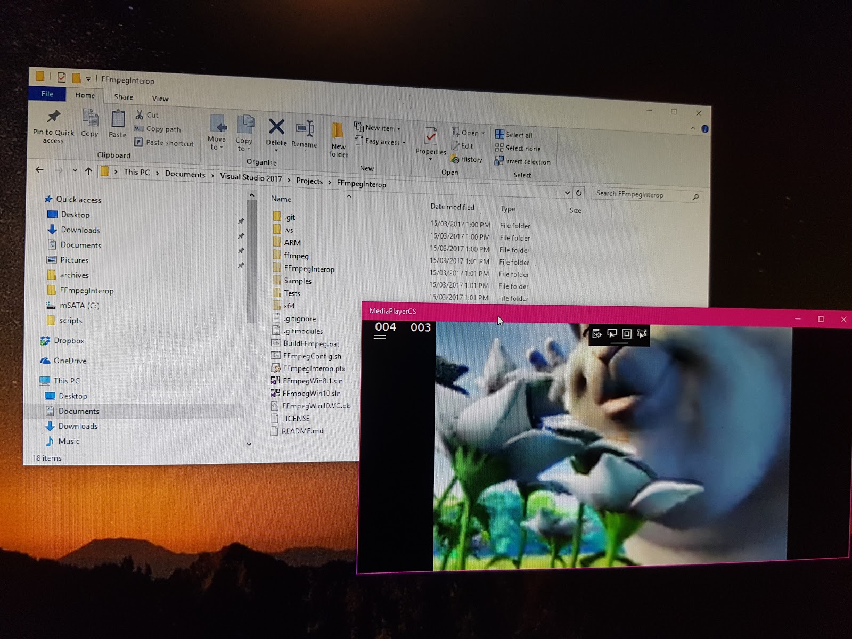
Task: Open the Open command dropdown
Action: pyautogui.click(x=483, y=133)
